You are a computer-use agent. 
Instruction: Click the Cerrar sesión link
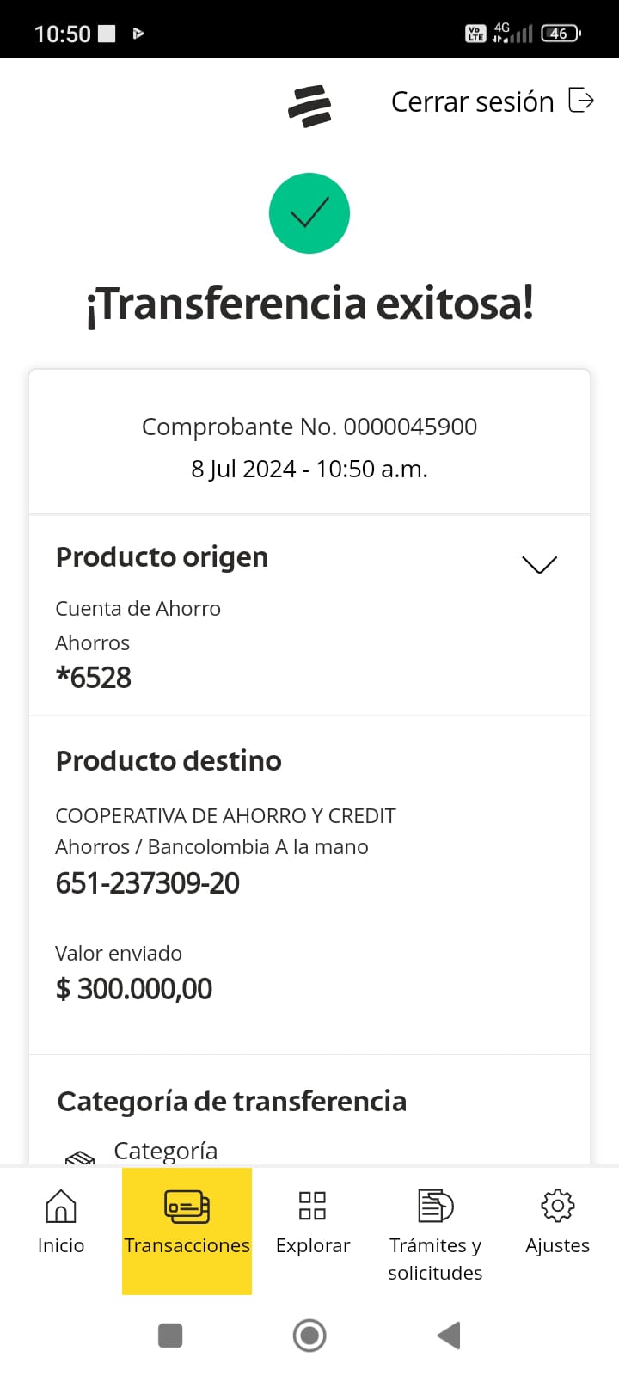pos(472,101)
